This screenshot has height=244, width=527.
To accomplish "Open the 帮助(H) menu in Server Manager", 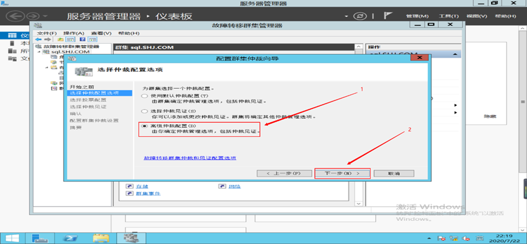I will point(505,16).
